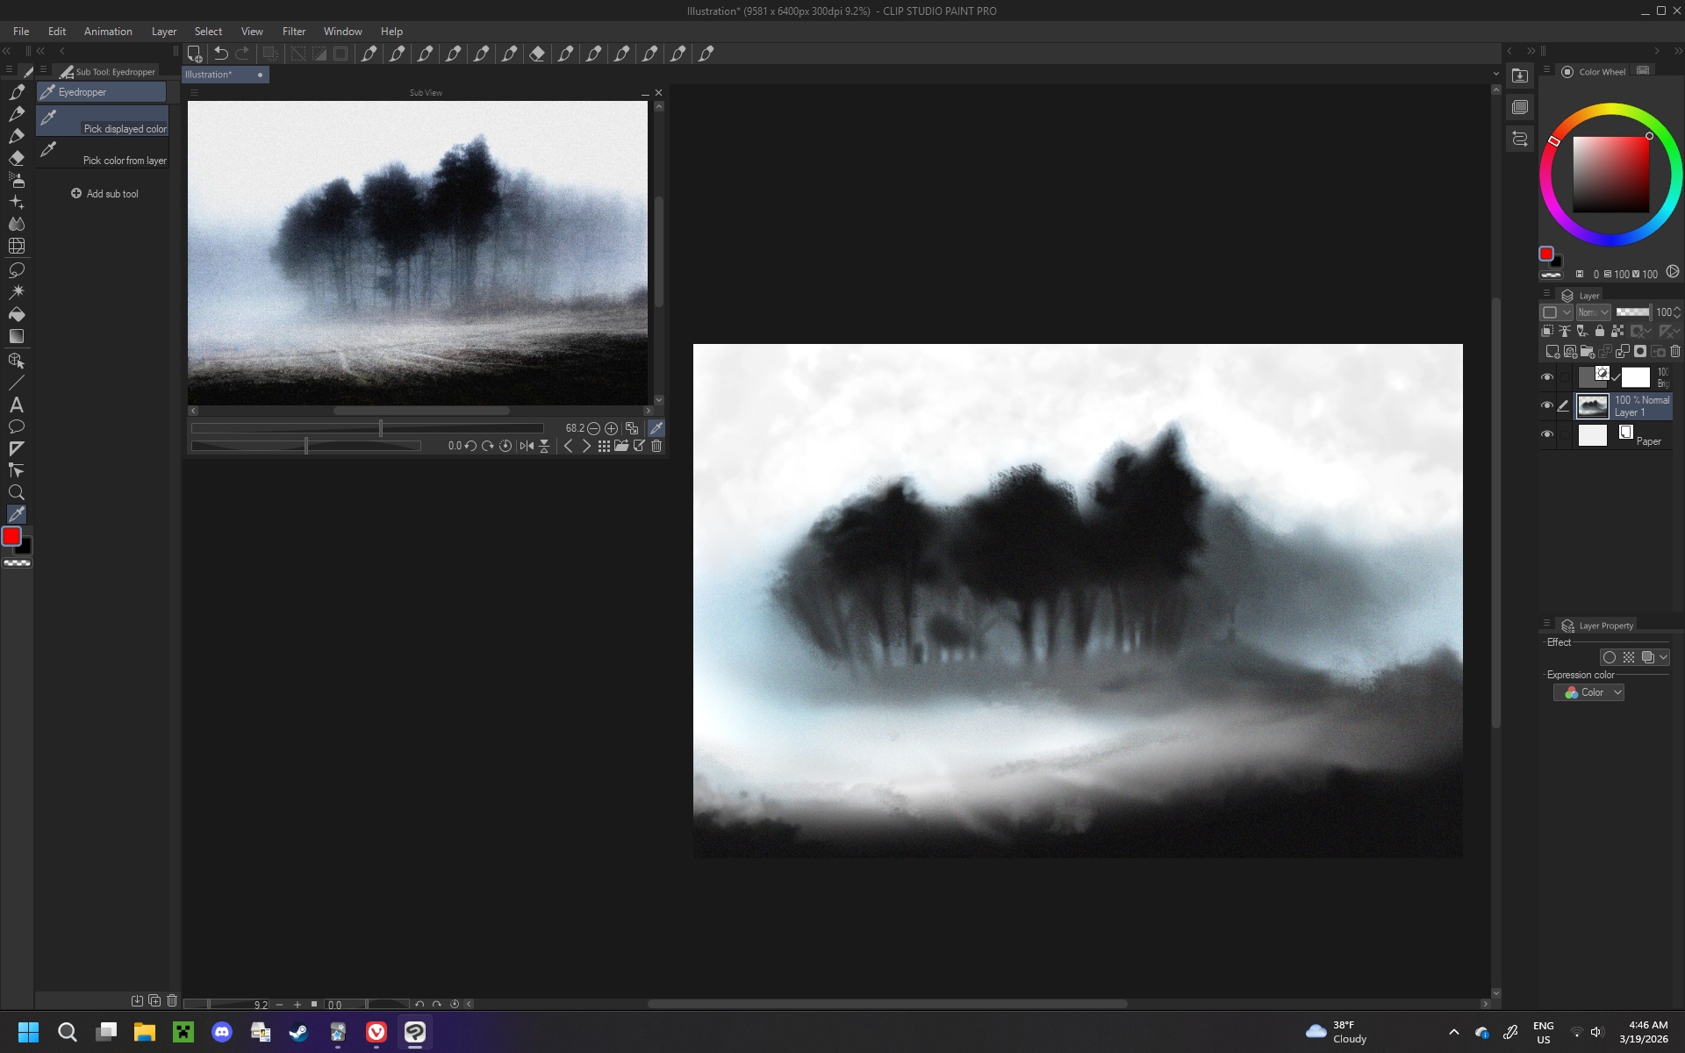Open the Filter menu
The width and height of the screenshot is (1685, 1053).
coord(294,31)
